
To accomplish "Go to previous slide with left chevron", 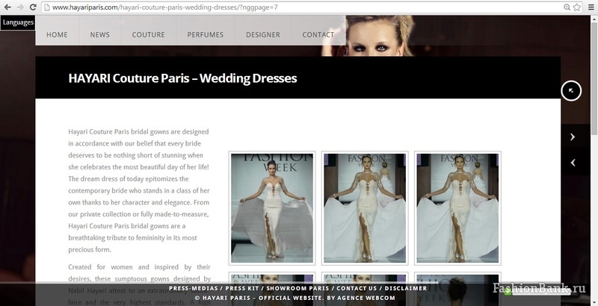I will [x=573, y=163].
